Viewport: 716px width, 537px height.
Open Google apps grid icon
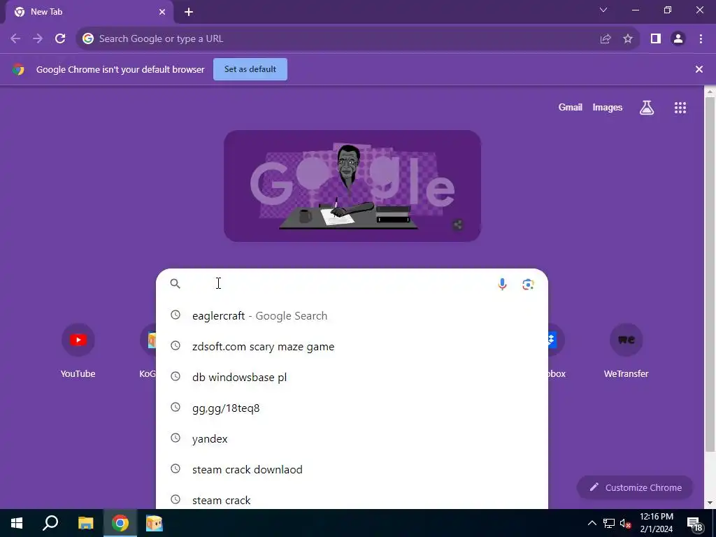click(x=680, y=108)
